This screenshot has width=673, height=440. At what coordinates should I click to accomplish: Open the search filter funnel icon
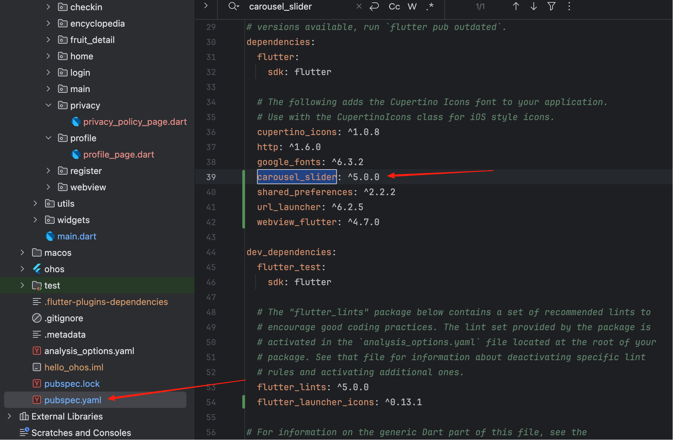[552, 6]
